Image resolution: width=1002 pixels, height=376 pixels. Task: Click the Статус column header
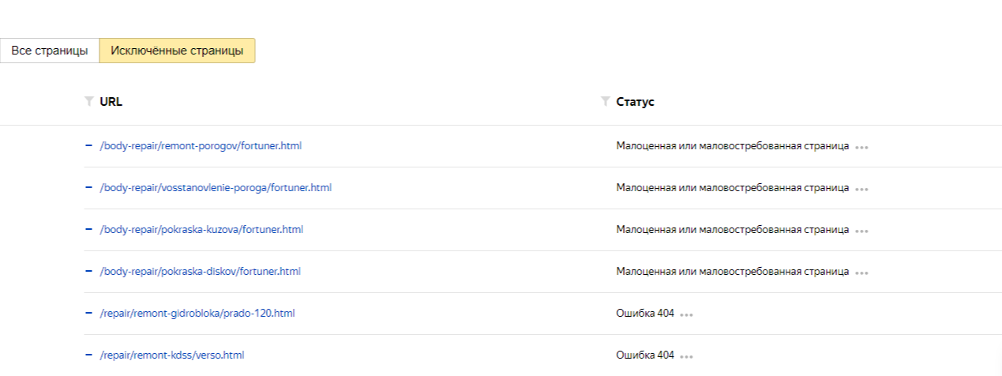tap(635, 102)
